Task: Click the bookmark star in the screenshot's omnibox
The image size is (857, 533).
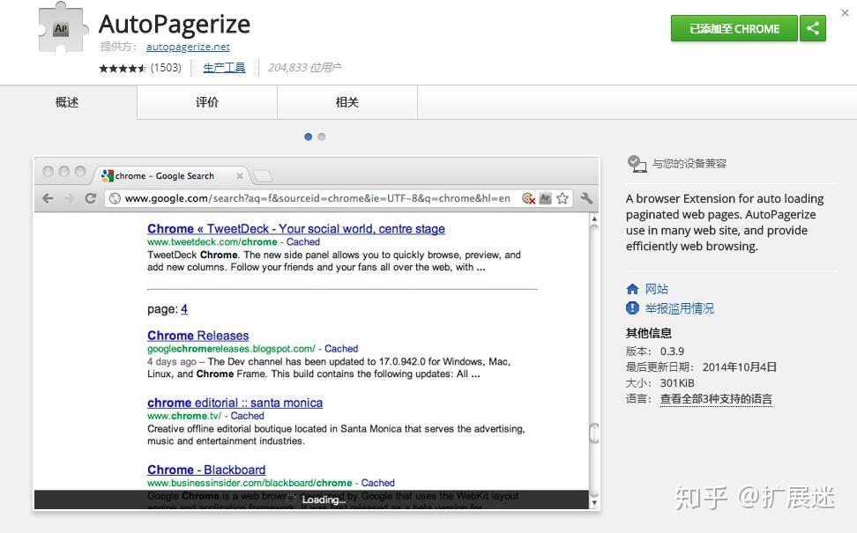Action: (x=562, y=198)
